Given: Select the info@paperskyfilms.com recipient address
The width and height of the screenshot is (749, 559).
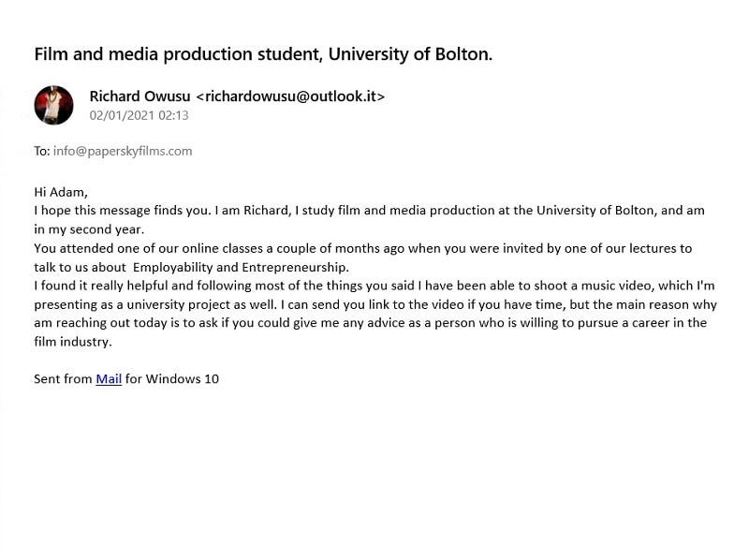Looking at the screenshot, I should tap(123, 151).
